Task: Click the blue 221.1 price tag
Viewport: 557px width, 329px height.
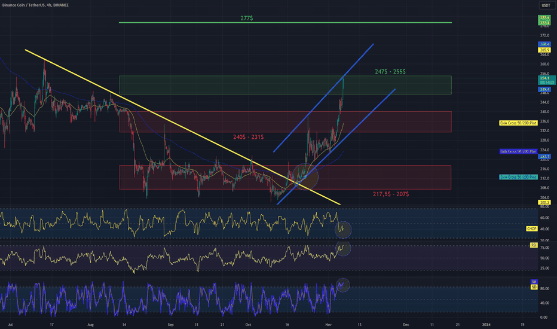Action: [x=544, y=157]
